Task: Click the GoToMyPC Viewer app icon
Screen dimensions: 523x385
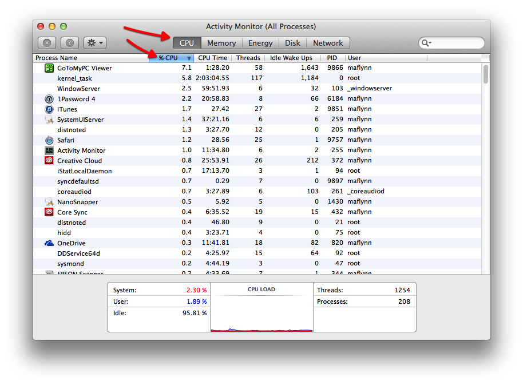Action: click(x=49, y=68)
